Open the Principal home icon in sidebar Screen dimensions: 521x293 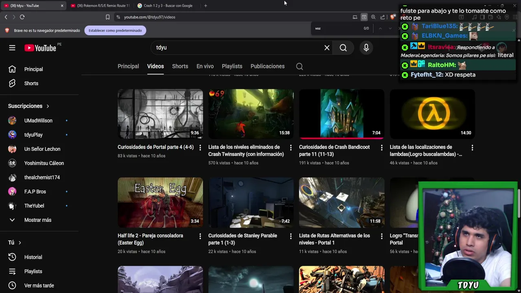tap(12, 69)
